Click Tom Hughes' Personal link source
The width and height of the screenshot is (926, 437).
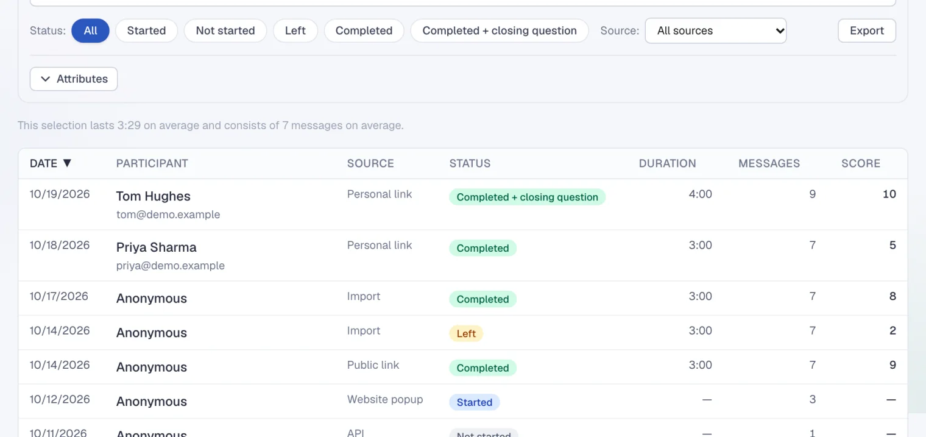[380, 194]
